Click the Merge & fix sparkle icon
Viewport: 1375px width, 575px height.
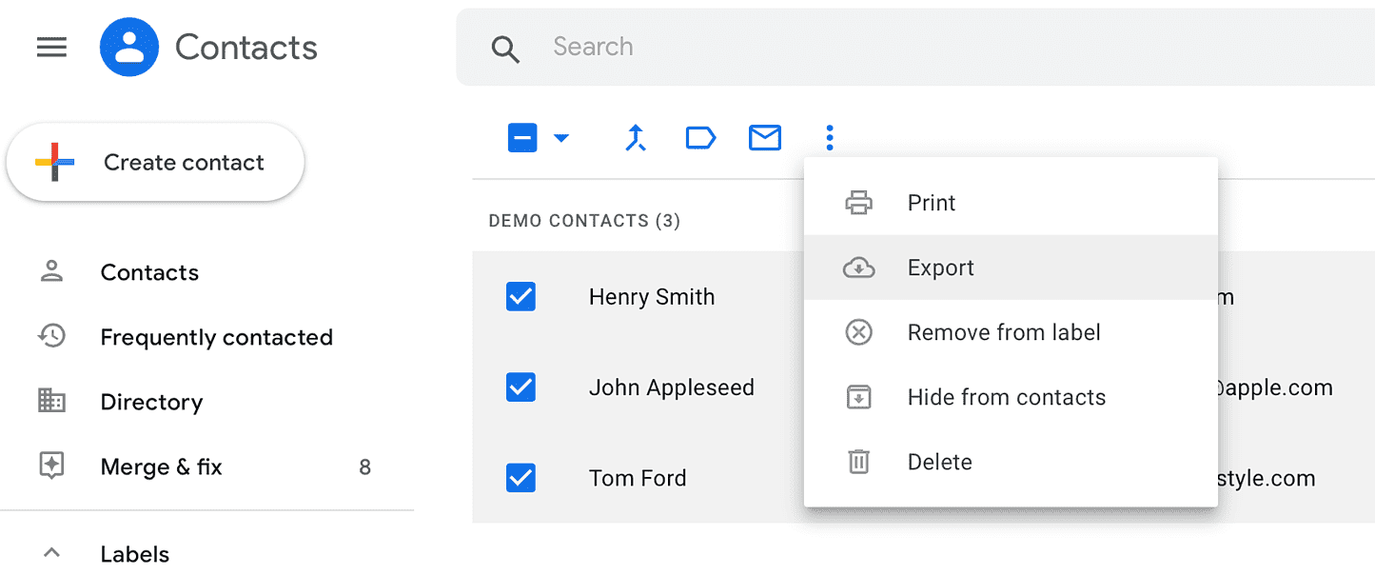point(51,466)
